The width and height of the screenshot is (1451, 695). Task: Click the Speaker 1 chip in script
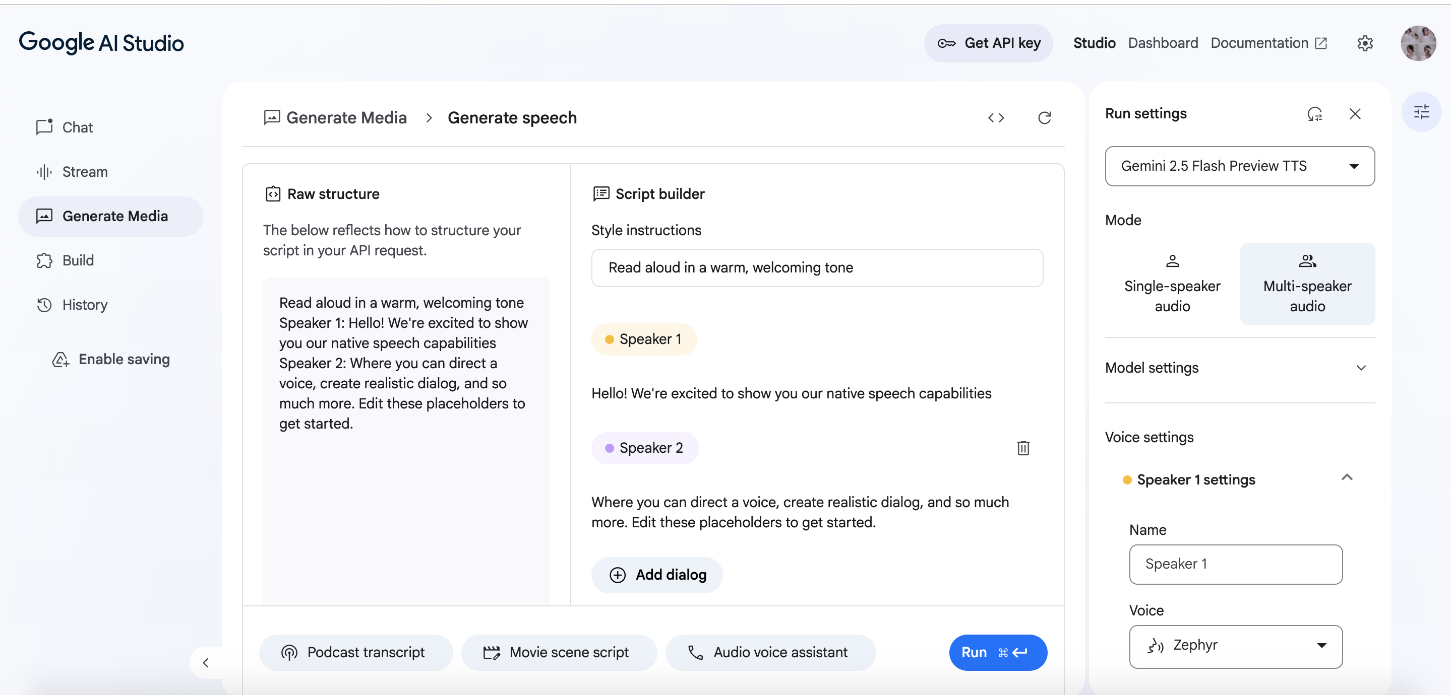644,339
